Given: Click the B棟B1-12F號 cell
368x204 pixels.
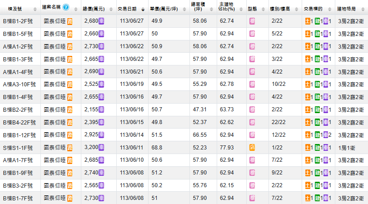Looking at the screenshot, I should [x=19, y=135].
